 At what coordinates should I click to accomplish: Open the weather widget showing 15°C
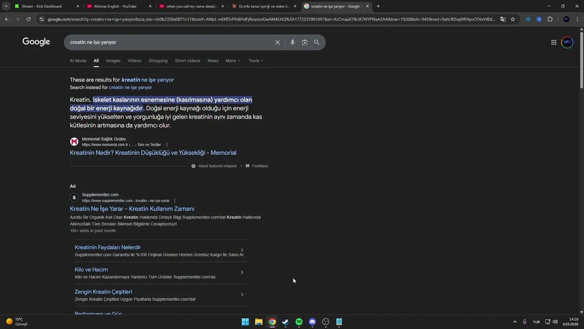[x=17, y=322]
